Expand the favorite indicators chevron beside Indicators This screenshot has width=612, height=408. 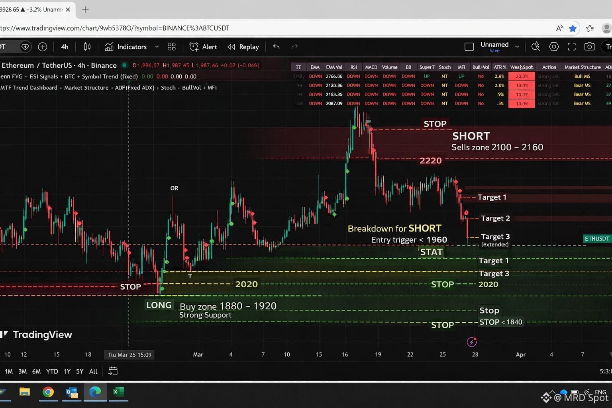click(x=157, y=47)
